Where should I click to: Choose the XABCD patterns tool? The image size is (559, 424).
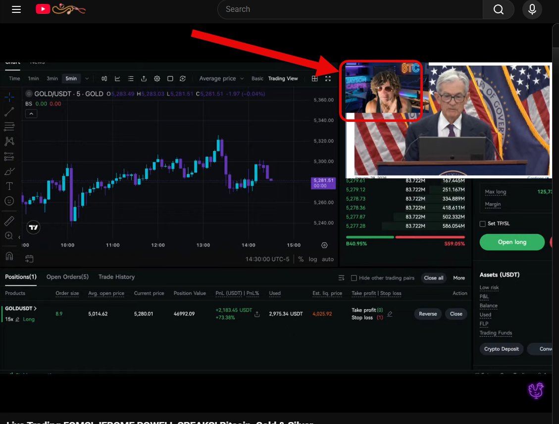pos(9,141)
